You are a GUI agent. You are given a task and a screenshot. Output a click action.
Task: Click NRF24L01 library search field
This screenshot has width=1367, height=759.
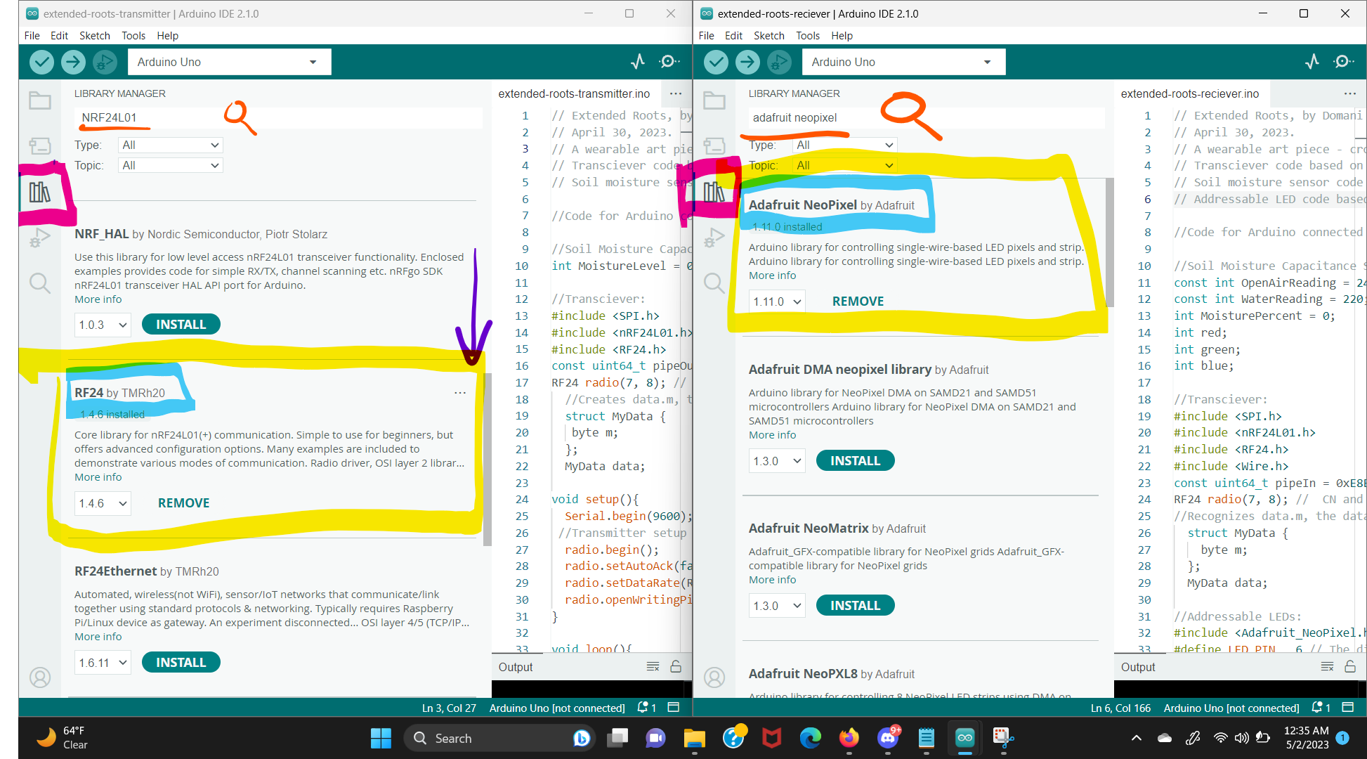pos(277,117)
